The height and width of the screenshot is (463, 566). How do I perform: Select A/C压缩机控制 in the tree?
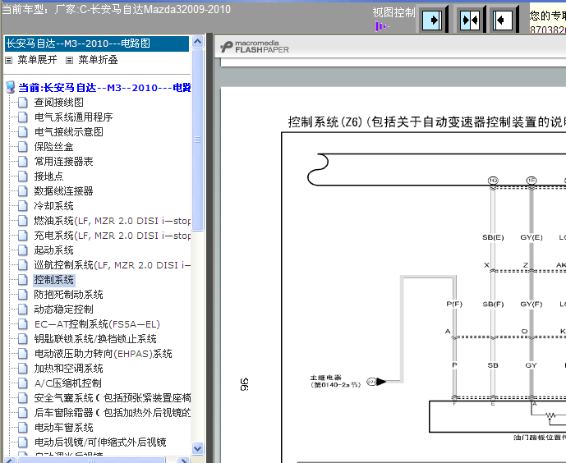(x=68, y=383)
